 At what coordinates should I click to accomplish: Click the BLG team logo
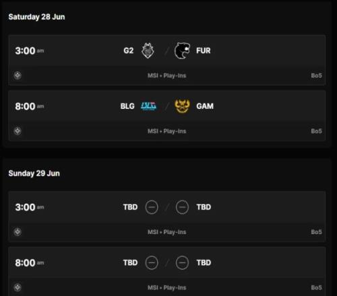click(148, 106)
